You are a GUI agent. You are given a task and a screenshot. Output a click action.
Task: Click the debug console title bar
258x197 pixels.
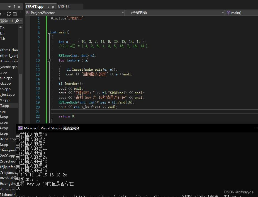[137, 128]
